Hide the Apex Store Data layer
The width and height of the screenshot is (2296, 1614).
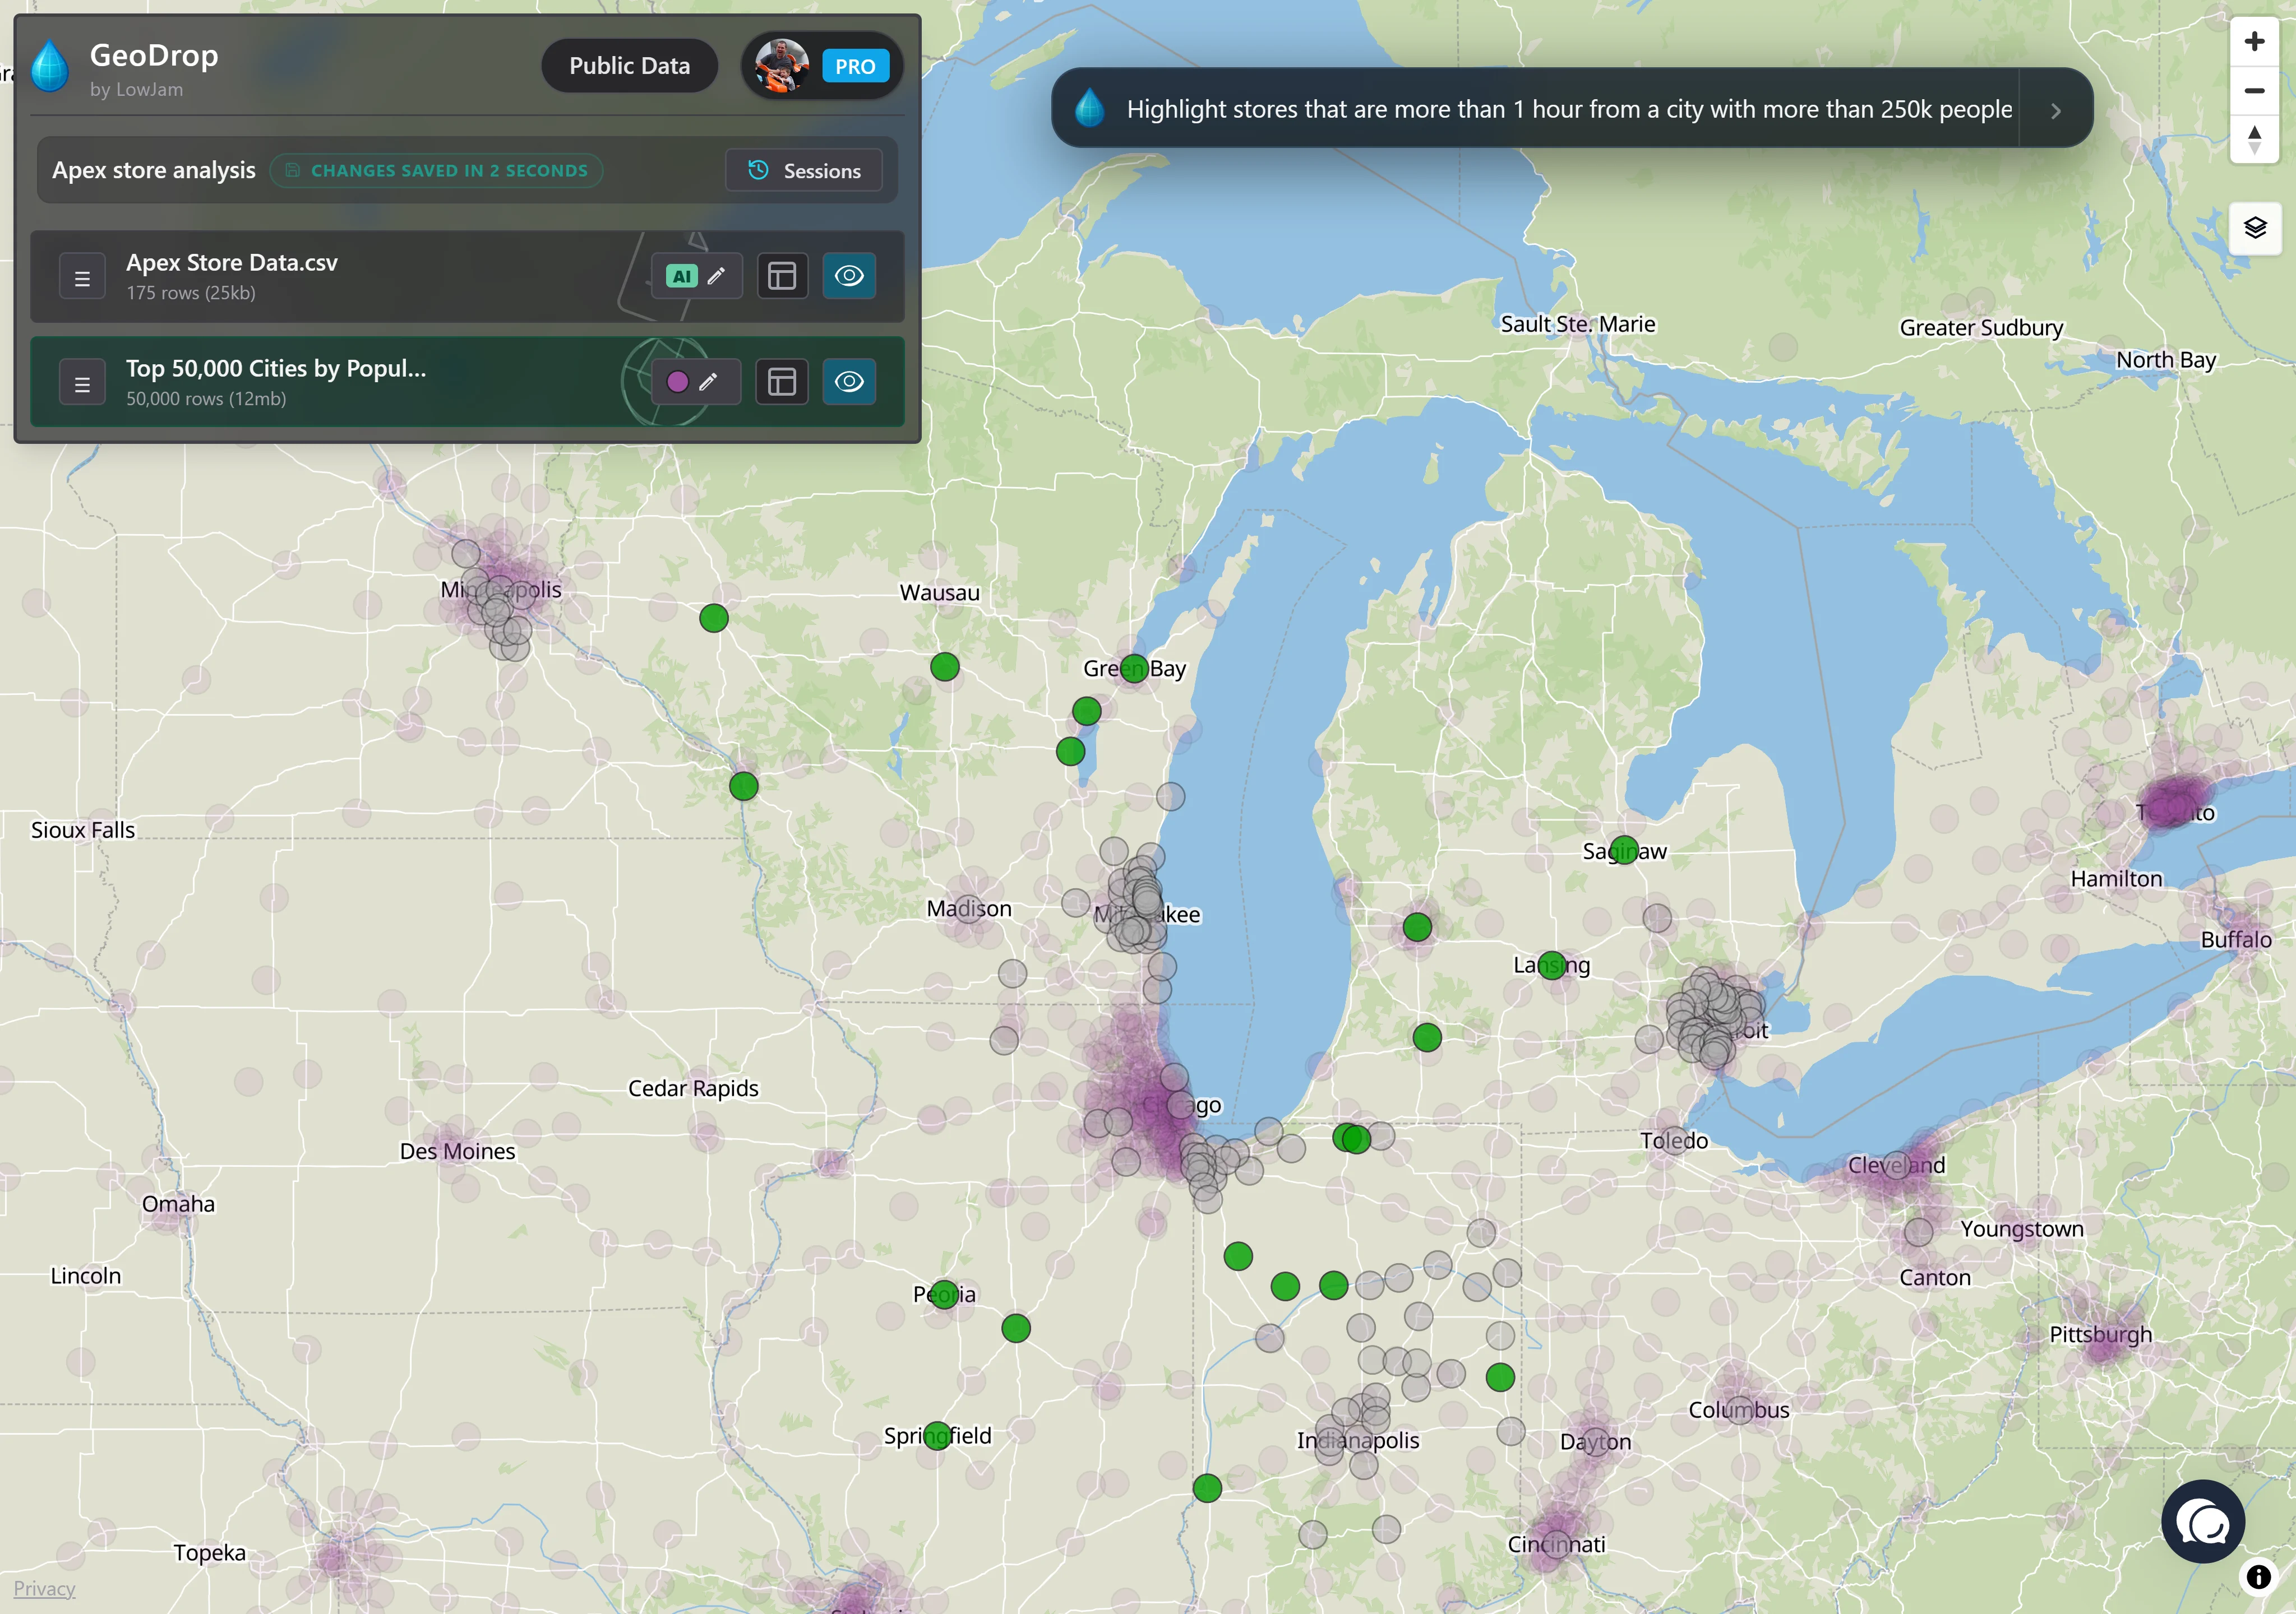tap(849, 276)
